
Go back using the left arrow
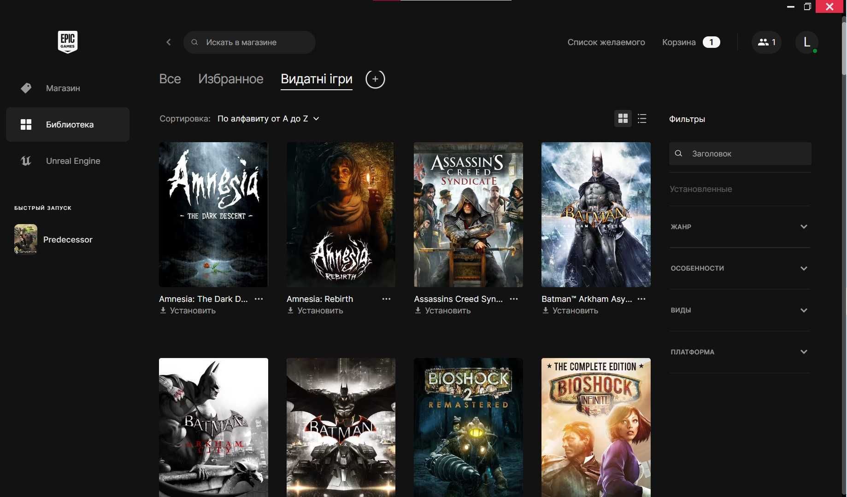coord(169,42)
